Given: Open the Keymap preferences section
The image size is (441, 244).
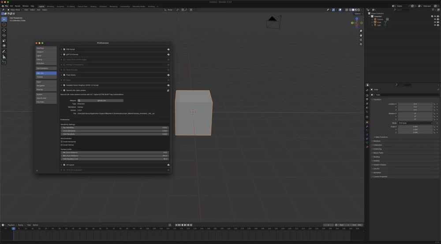Looking at the screenshot, I should click(x=46, y=89).
